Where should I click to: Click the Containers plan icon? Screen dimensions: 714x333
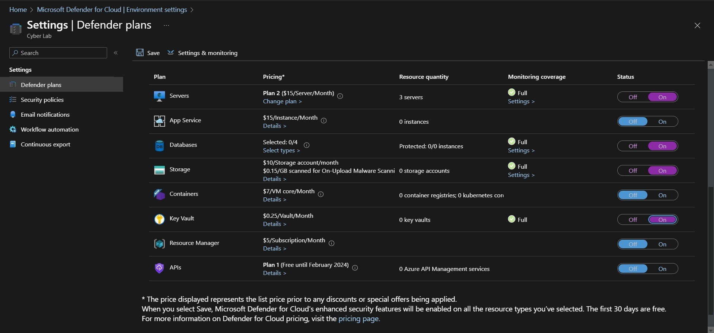pos(160,194)
